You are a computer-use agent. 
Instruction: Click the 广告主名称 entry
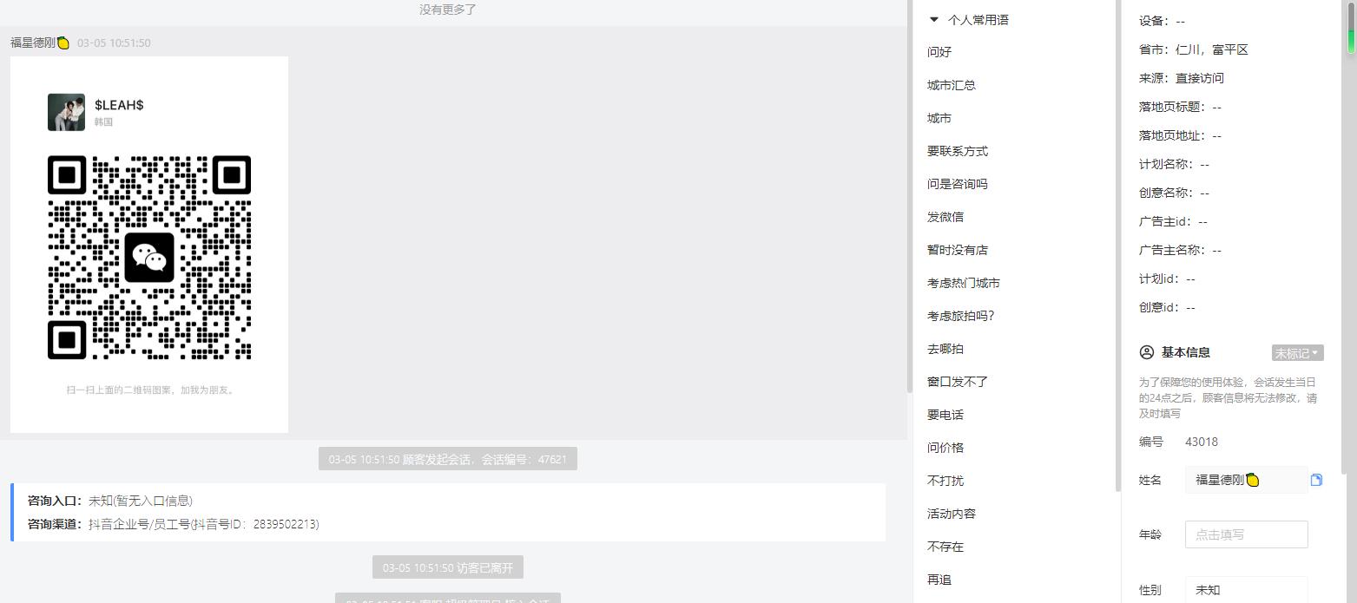pyautogui.click(x=1180, y=250)
